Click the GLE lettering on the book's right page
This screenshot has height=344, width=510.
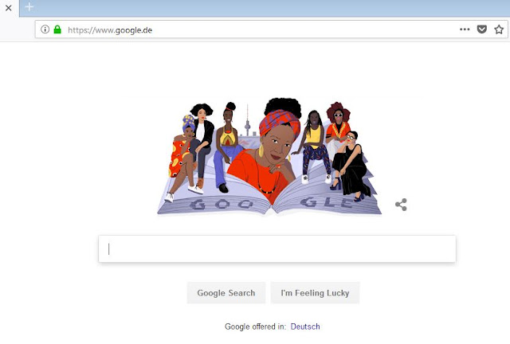pyautogui.click(x=327, y=202)
